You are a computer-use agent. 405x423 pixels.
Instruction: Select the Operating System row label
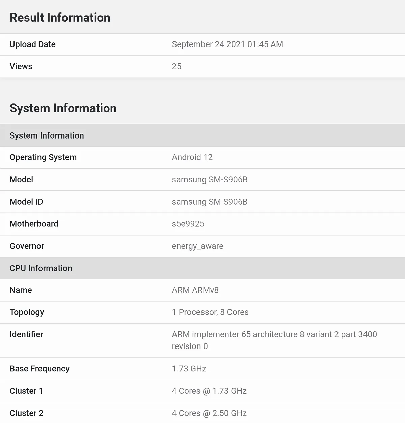pyautogui.click(x=43, y=157)
